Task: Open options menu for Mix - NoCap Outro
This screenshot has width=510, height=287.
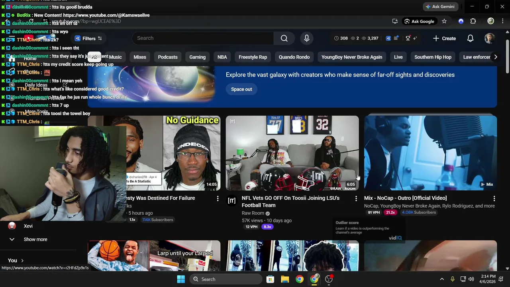Action: pos(494,198)
